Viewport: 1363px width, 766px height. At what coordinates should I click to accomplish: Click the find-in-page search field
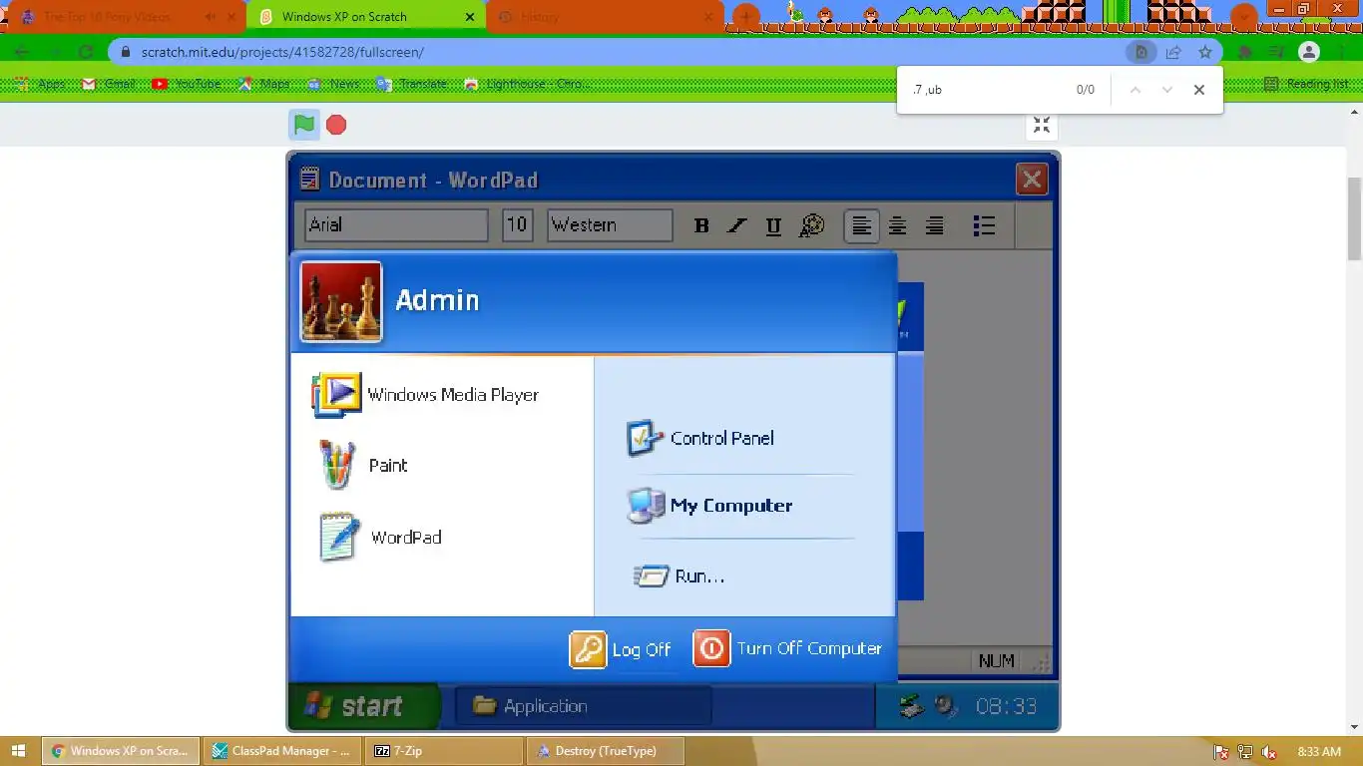[988, 90]
